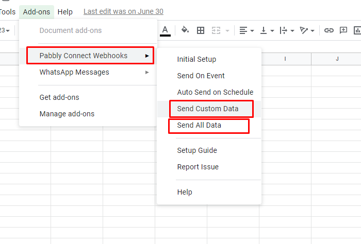This screenshot has width=361, height=244.
Task: Open the Setup Guide entry
Action: [x=209, y=150]
